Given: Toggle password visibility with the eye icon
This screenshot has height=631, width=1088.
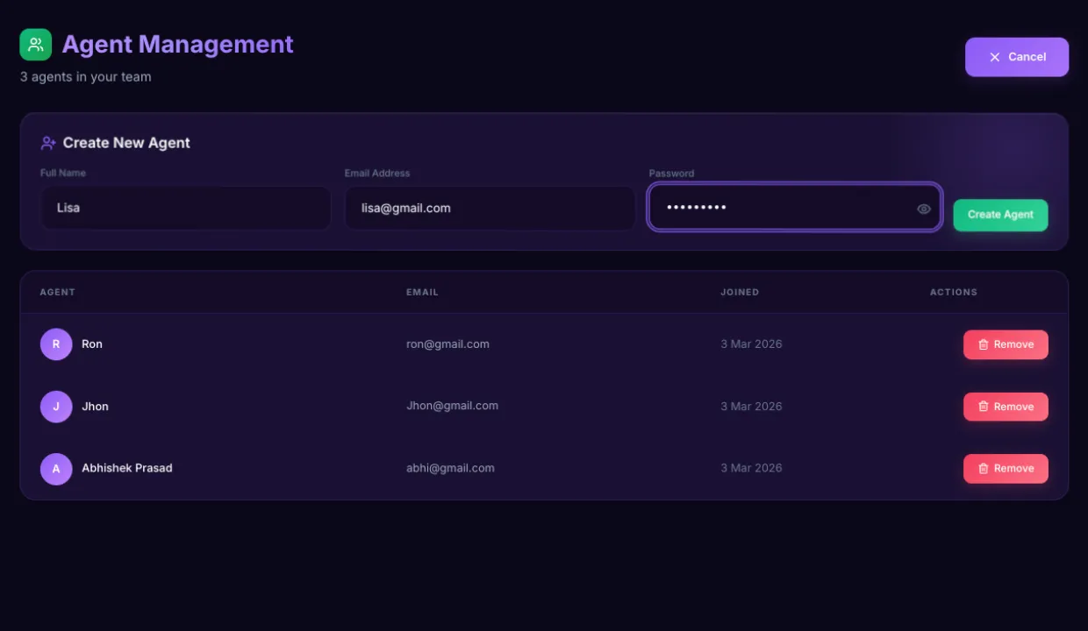Looking at the screenshot, I should tap(923, 209).
